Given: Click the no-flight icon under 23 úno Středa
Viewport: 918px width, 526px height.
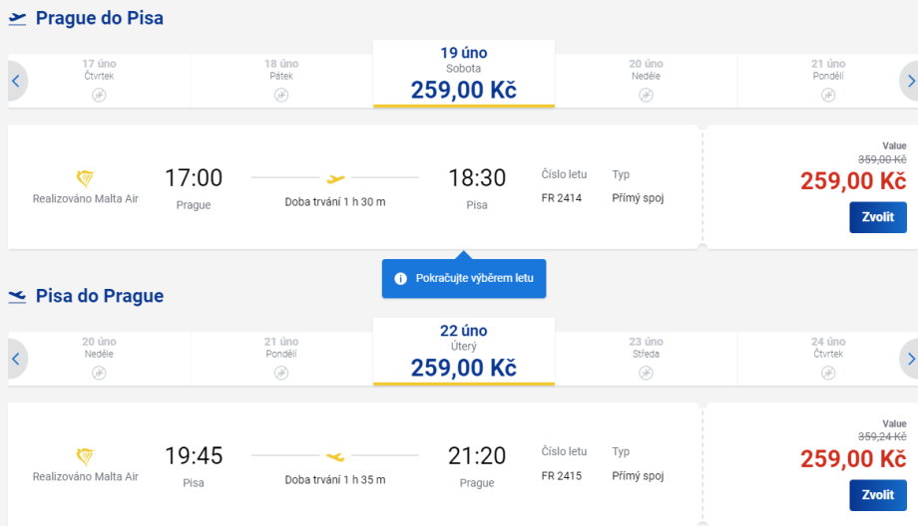Looking at the screenshot, I should [x=646, y=373].
